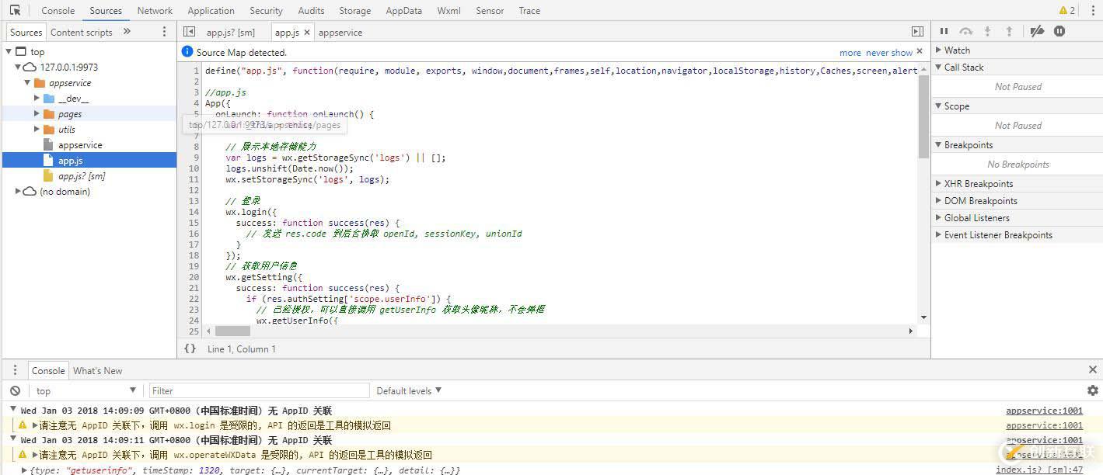Viewport: 1103px width, 475px height.
Task: Pause script execution
Action: pos(944,31)
